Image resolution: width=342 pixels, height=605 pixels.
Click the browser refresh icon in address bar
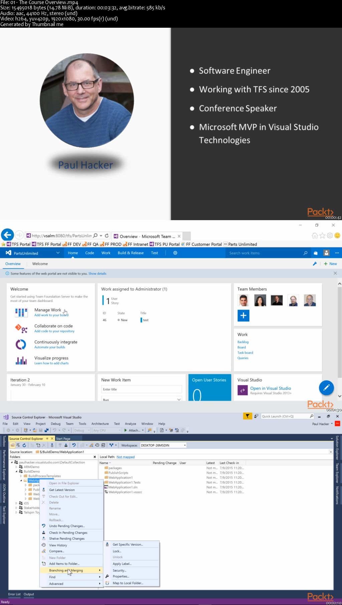pyautogui.click(x=107, y=236)
